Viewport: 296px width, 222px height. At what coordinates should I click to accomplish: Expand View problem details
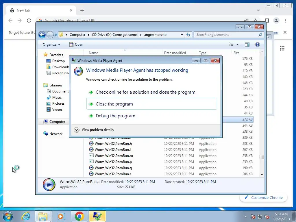tap(94, 130)
